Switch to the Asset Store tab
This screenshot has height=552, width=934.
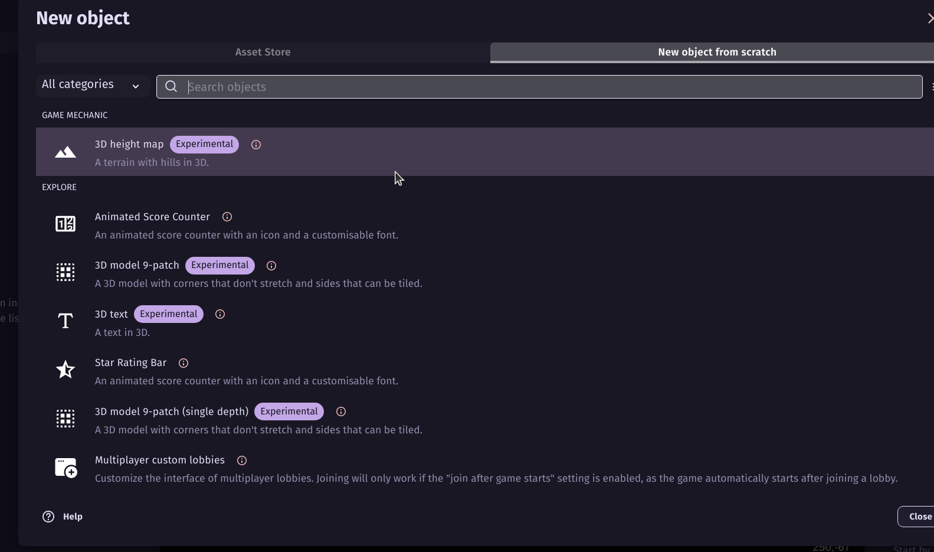[263, 52]
